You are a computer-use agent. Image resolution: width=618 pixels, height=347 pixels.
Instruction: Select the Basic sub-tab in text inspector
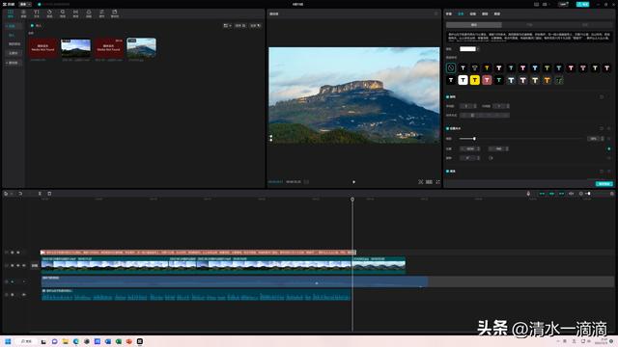pyautogui.click(x=474, y=25)
